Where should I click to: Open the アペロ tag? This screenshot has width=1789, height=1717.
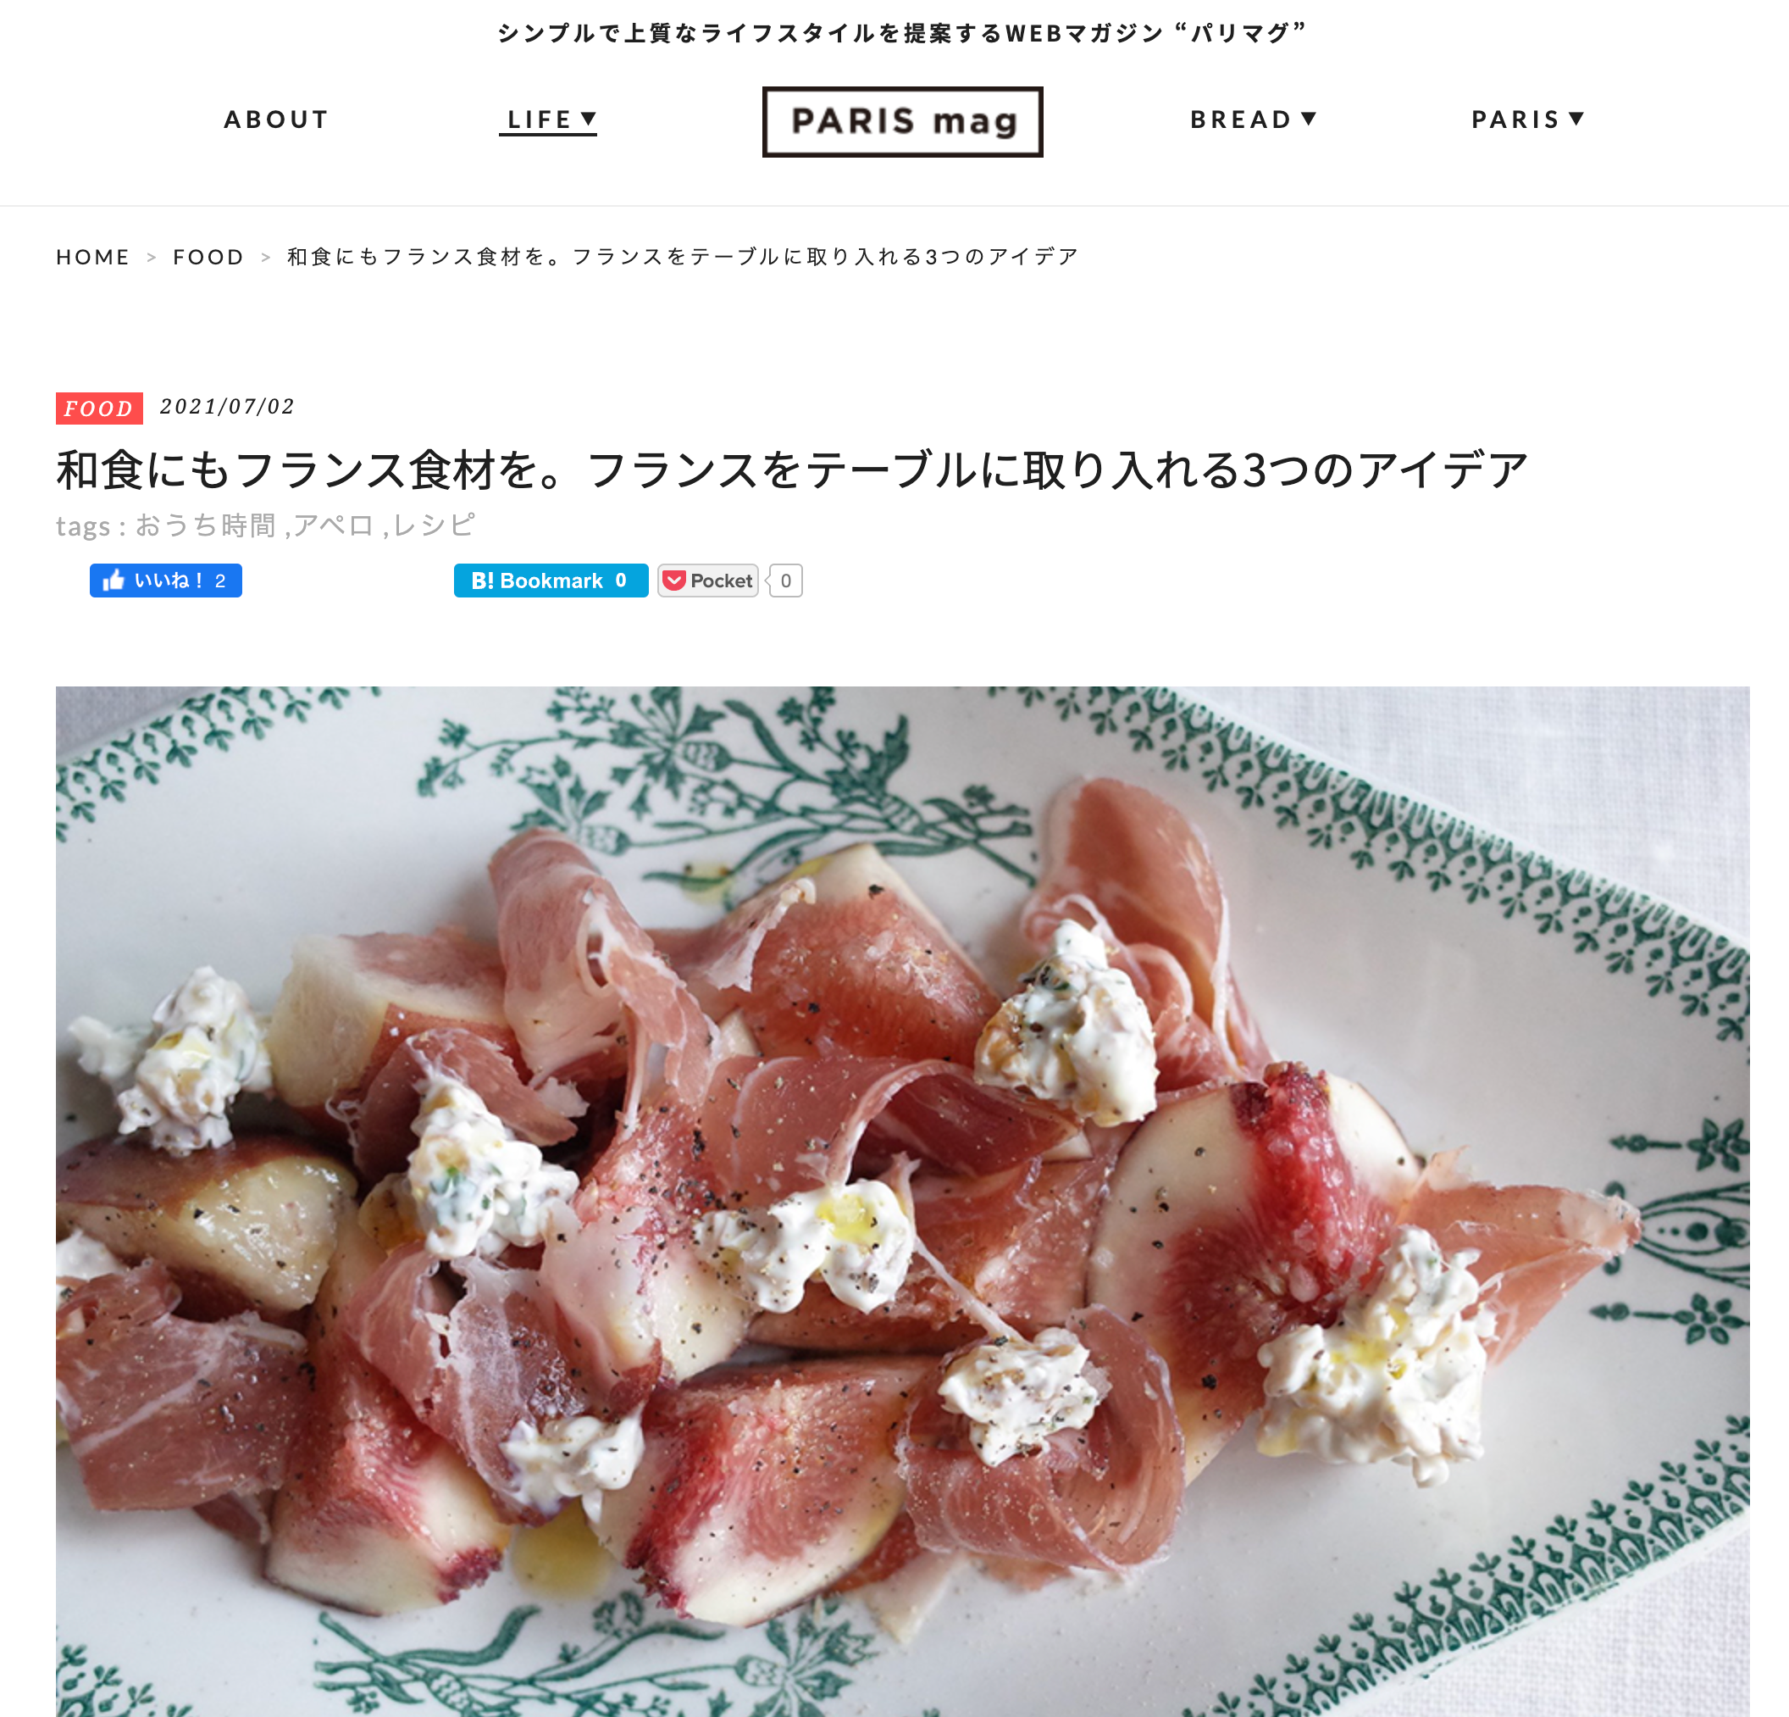[x=333, y=525]
